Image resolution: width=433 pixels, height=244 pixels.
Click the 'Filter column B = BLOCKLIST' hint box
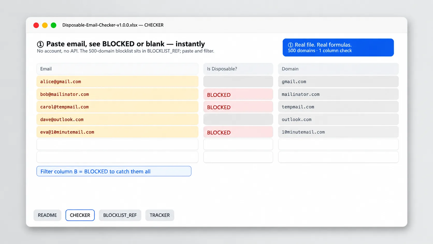tap(114, 171)
